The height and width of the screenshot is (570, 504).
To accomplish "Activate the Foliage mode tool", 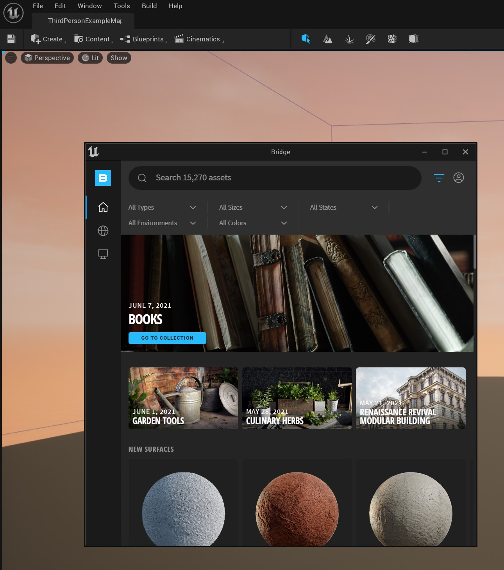I will click(349, 39).
